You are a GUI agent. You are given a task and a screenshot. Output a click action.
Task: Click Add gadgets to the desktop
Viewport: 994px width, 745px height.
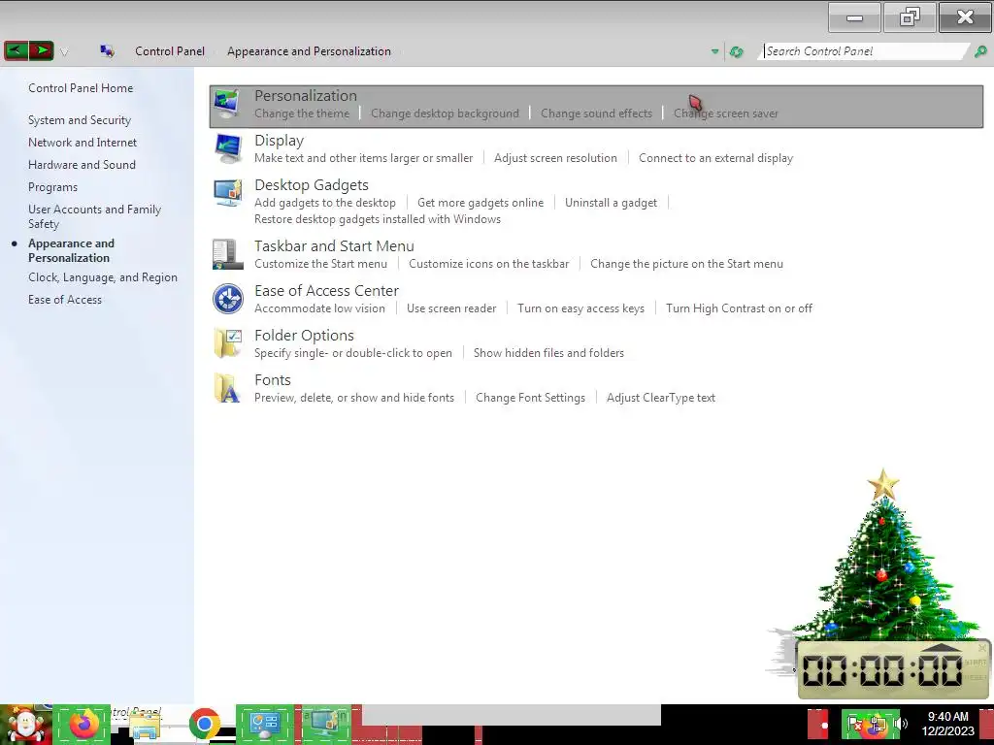click(324, 203)
